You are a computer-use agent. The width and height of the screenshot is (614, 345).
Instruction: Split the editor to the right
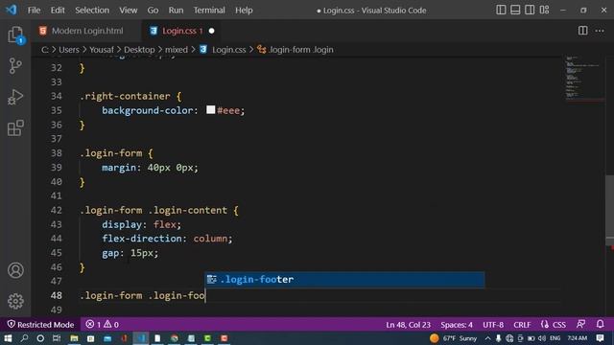coord(582,31)
